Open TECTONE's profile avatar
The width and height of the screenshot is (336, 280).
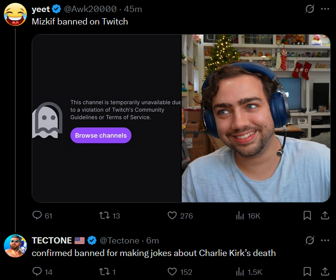pyautogui.click(x=15, y=246)
